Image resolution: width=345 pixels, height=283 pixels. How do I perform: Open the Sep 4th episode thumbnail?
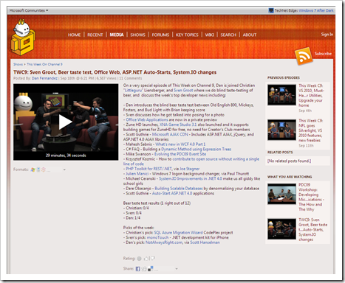pyautogui.click(x=281, y=95)
